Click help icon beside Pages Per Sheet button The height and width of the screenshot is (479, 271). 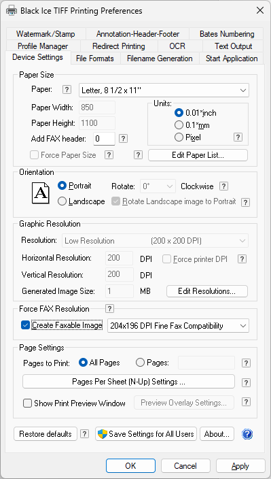[246, 382]
